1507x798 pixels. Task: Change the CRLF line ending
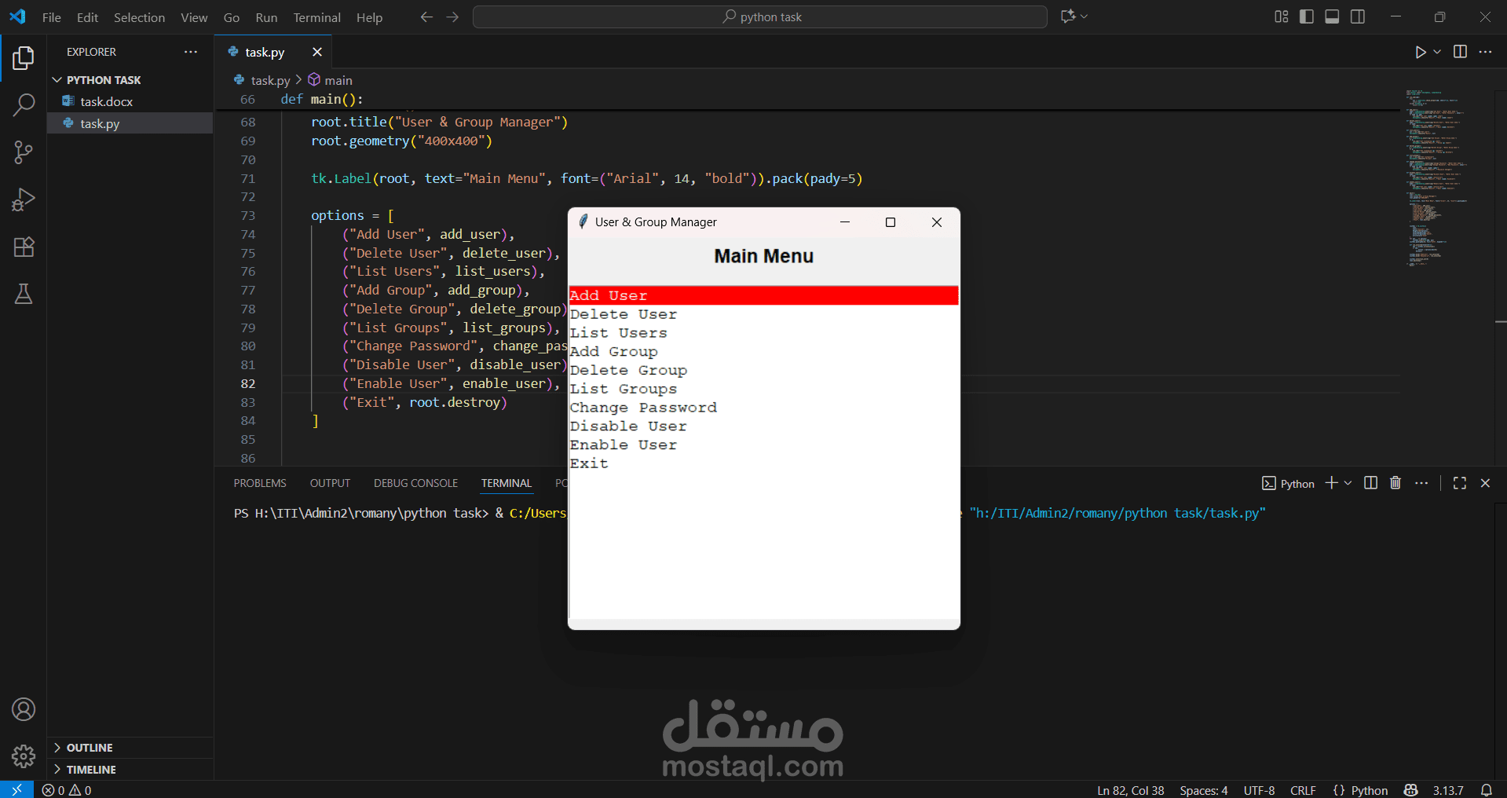tap(1303, 790)
